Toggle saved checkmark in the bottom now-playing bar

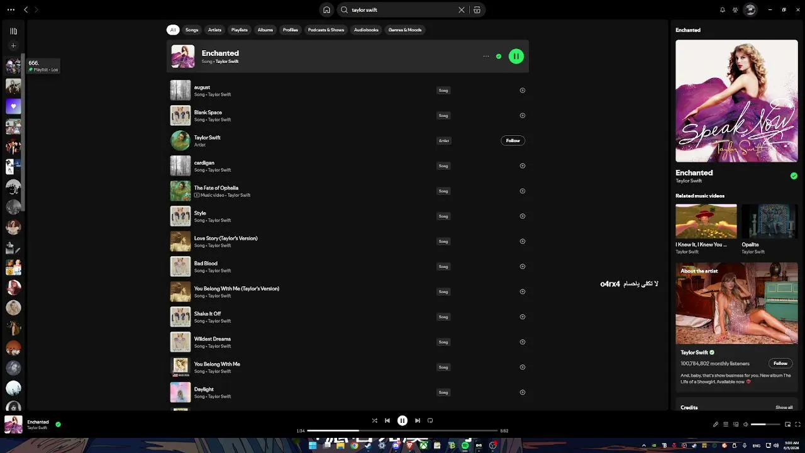58,425
